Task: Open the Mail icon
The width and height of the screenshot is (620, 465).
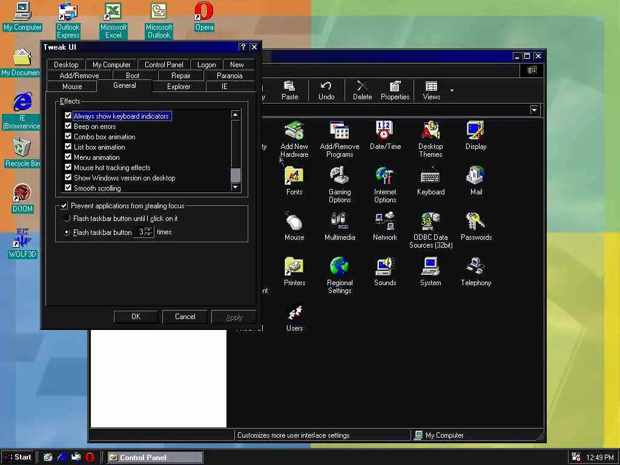Action: coord(476,180)
